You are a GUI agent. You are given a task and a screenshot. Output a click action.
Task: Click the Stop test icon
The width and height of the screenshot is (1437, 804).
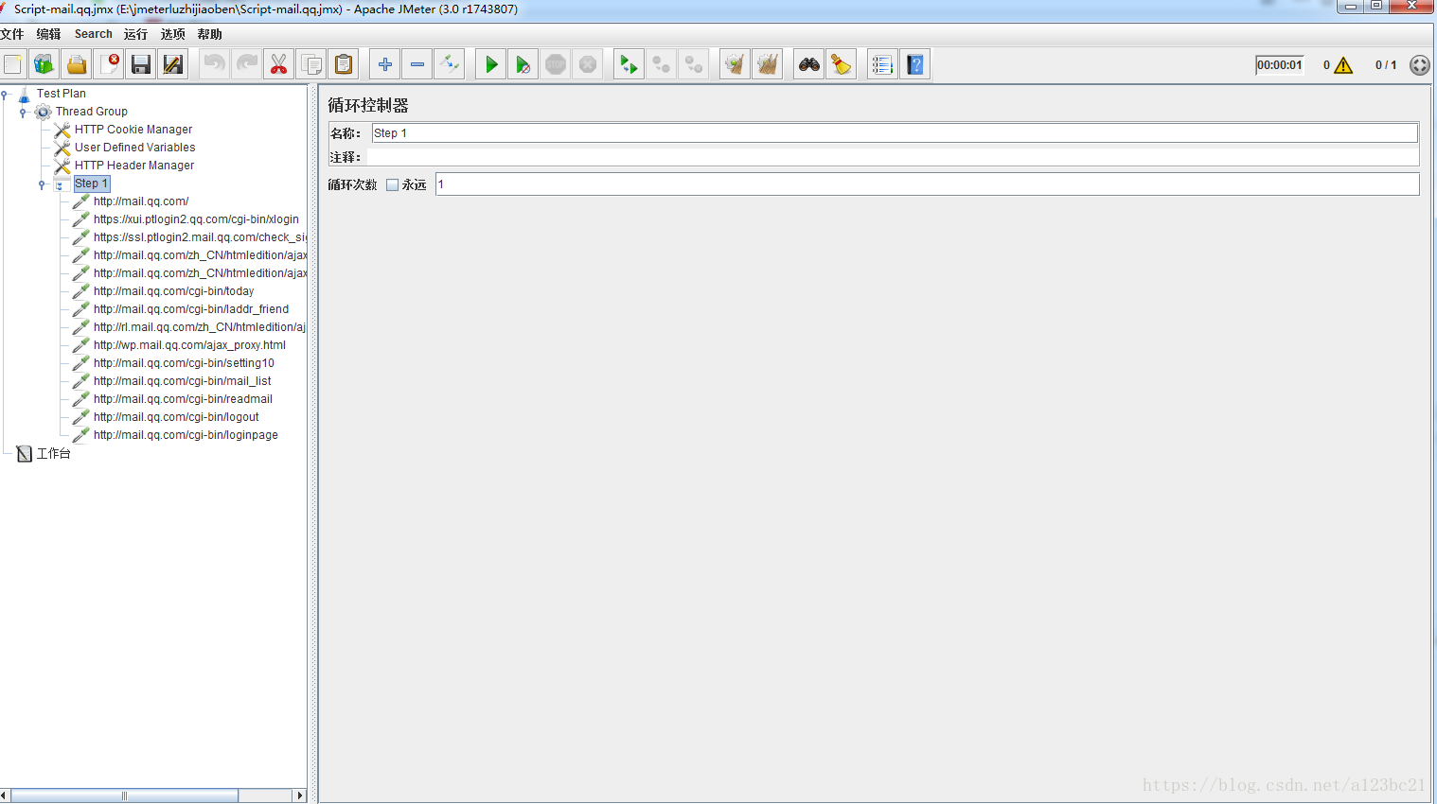click(x=556, y=64)
